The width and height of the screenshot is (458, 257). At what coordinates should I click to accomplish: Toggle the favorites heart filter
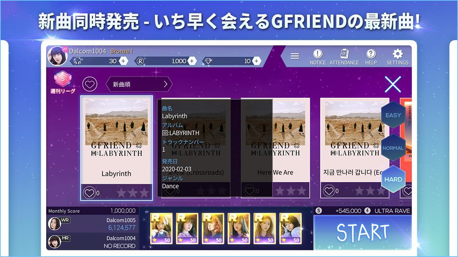click(x=90, y=84)
